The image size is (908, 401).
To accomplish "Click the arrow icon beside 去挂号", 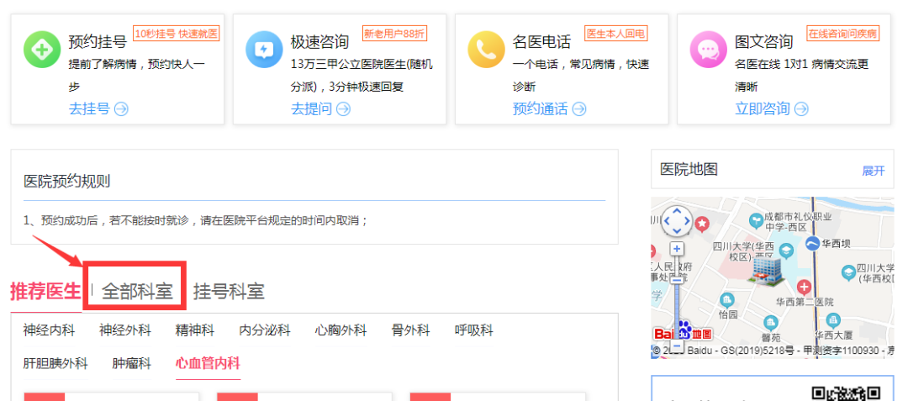I will [x=121, y=108].
